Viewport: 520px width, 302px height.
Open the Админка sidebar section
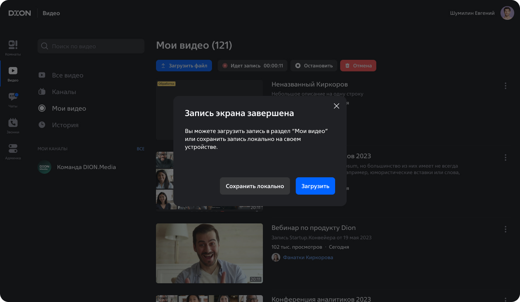(x=13, y=152)
